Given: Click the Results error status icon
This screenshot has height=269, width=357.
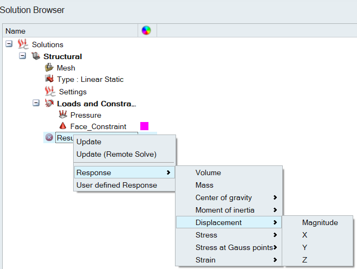Looking at the screenshot, I should coord(49,137).
